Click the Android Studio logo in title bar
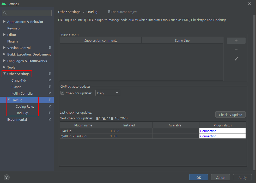256x183 pixels. tap(4, 4)
